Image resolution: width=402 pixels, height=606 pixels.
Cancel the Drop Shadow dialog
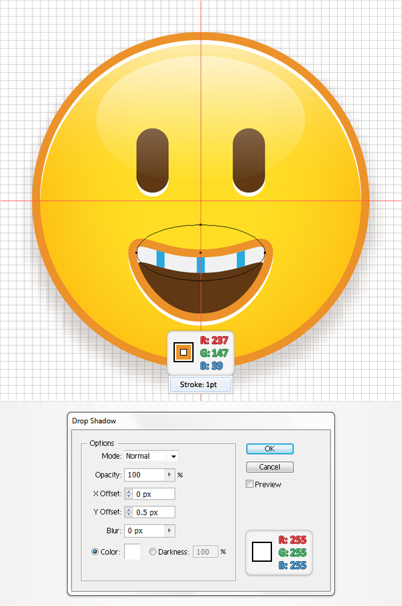pos(270,467)
